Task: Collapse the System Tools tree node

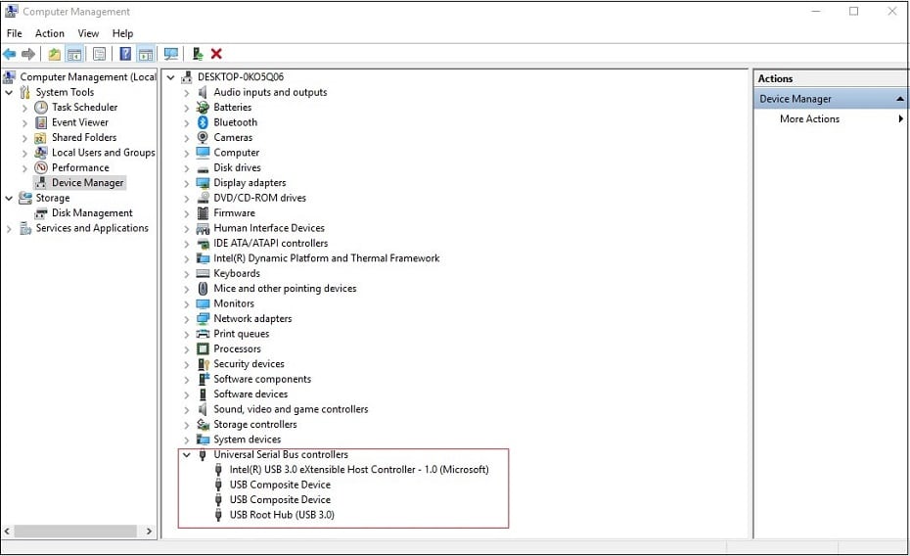Action: click(9, 92)
